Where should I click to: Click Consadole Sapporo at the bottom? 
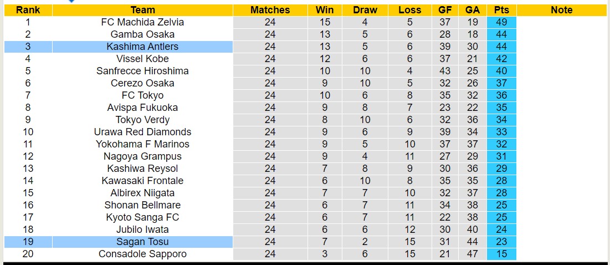[142, 254]
